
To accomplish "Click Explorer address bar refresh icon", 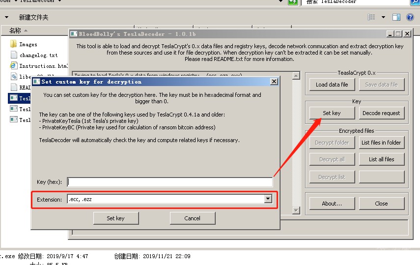I will (x=293, y=2).
